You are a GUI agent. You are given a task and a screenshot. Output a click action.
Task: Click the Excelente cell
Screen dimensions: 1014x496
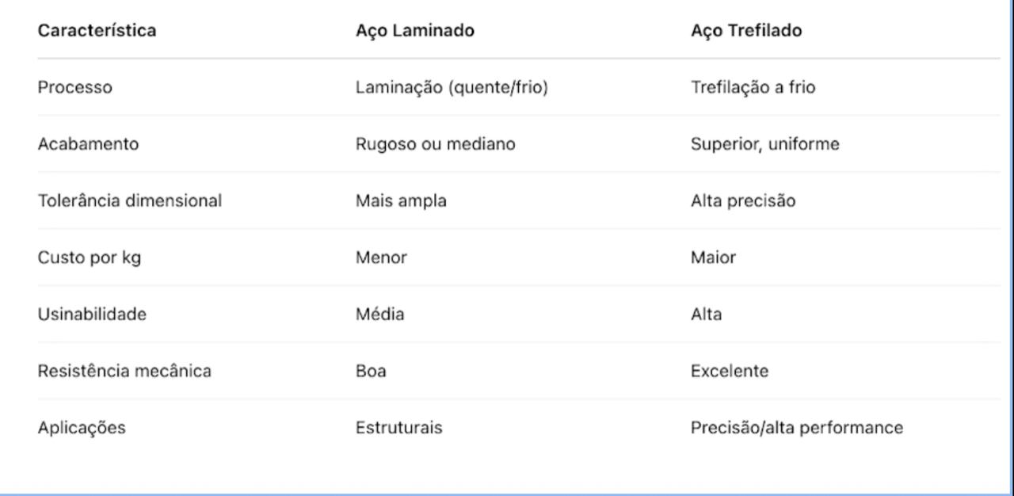[730, 372]
